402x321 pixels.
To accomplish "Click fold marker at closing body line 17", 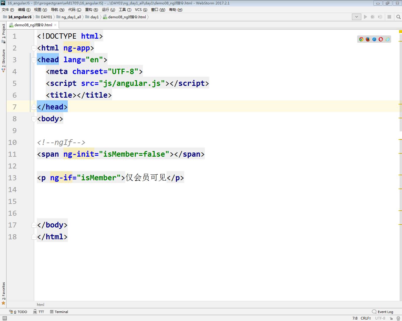I will tap(34, 225).
